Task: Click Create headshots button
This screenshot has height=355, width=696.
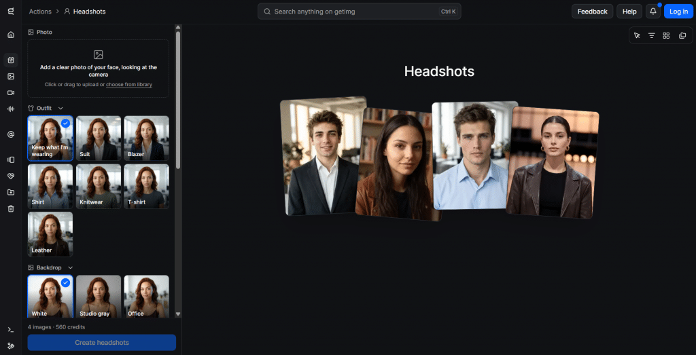Action: click(102, 343)
